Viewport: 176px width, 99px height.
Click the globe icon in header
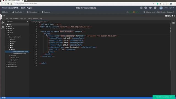(x=145, y=8)
